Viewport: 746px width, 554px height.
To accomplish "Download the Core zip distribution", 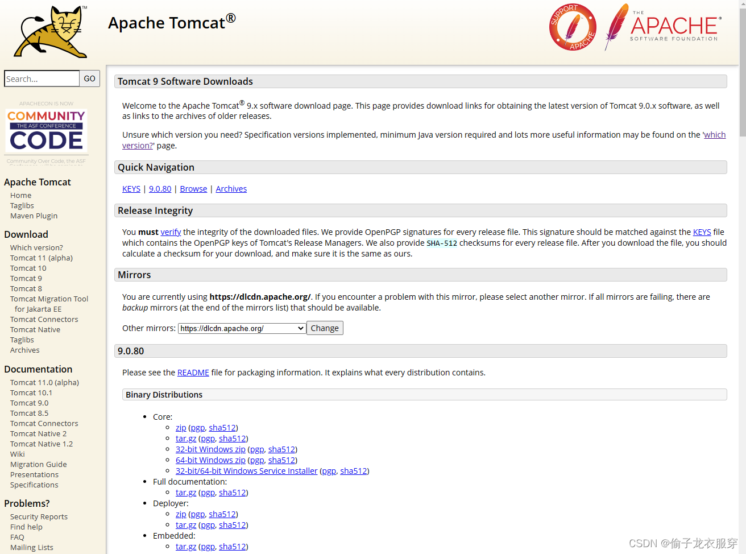I will [x=181, y=427].
